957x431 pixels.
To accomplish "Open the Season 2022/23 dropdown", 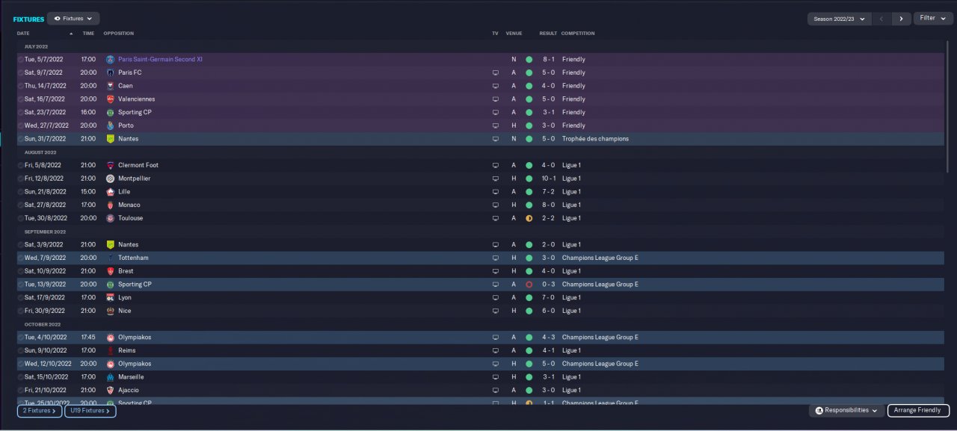I will pos(840,19).
